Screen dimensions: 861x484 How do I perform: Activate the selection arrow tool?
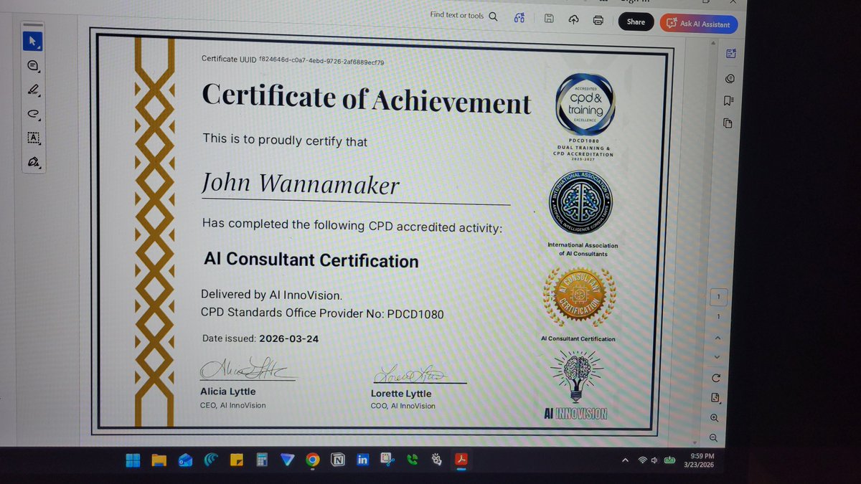32,41
